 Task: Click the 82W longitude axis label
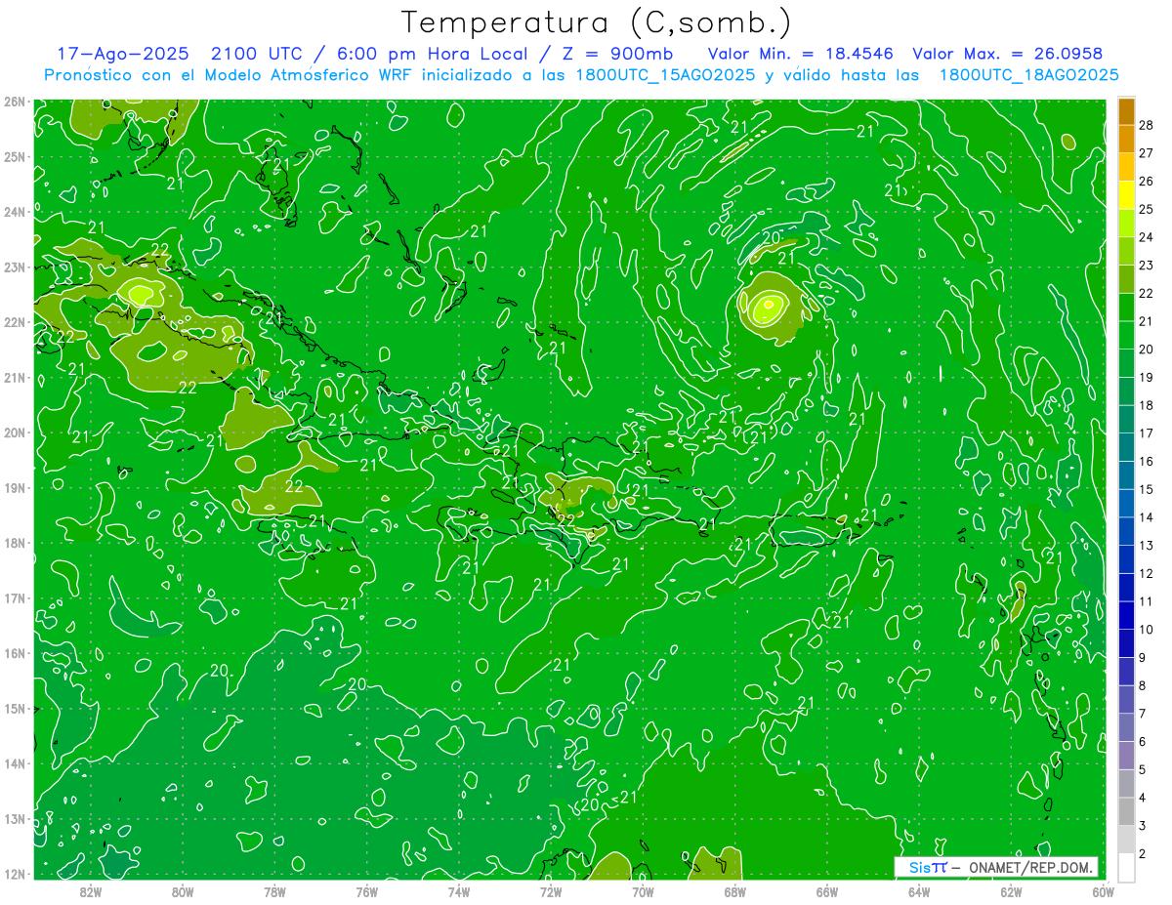pos(90,891)
